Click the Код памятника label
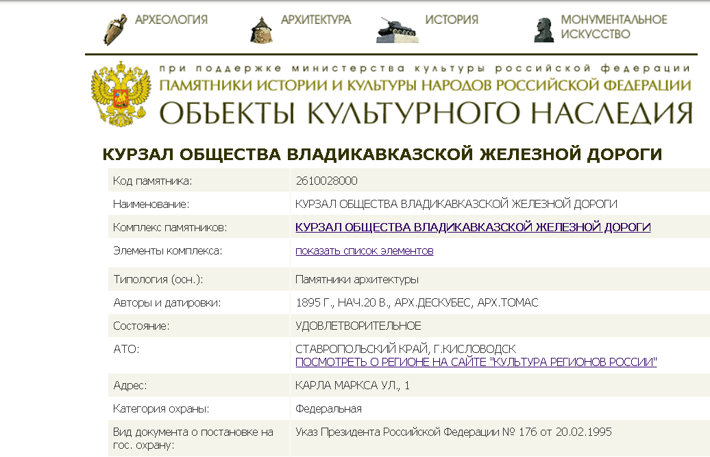The width and height of the screenshot is (710, 457). (x=153, y=181)
